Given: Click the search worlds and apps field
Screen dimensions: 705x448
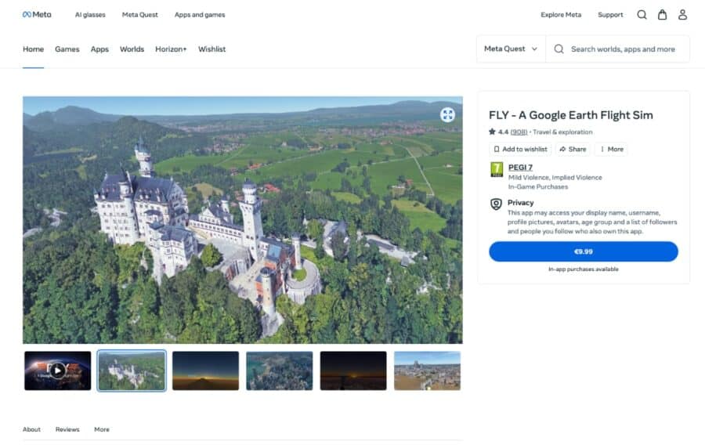Looking at the screenshot, I should pyautogui.click(x=623, y=49).
